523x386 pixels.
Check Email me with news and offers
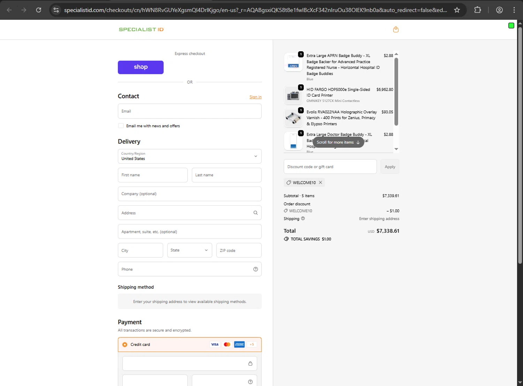(121, 126)
